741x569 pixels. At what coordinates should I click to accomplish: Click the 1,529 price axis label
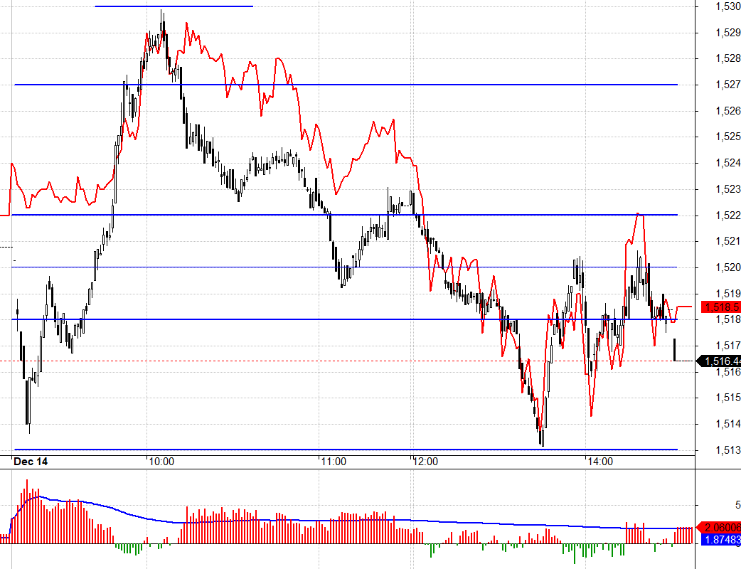[728, 33]
